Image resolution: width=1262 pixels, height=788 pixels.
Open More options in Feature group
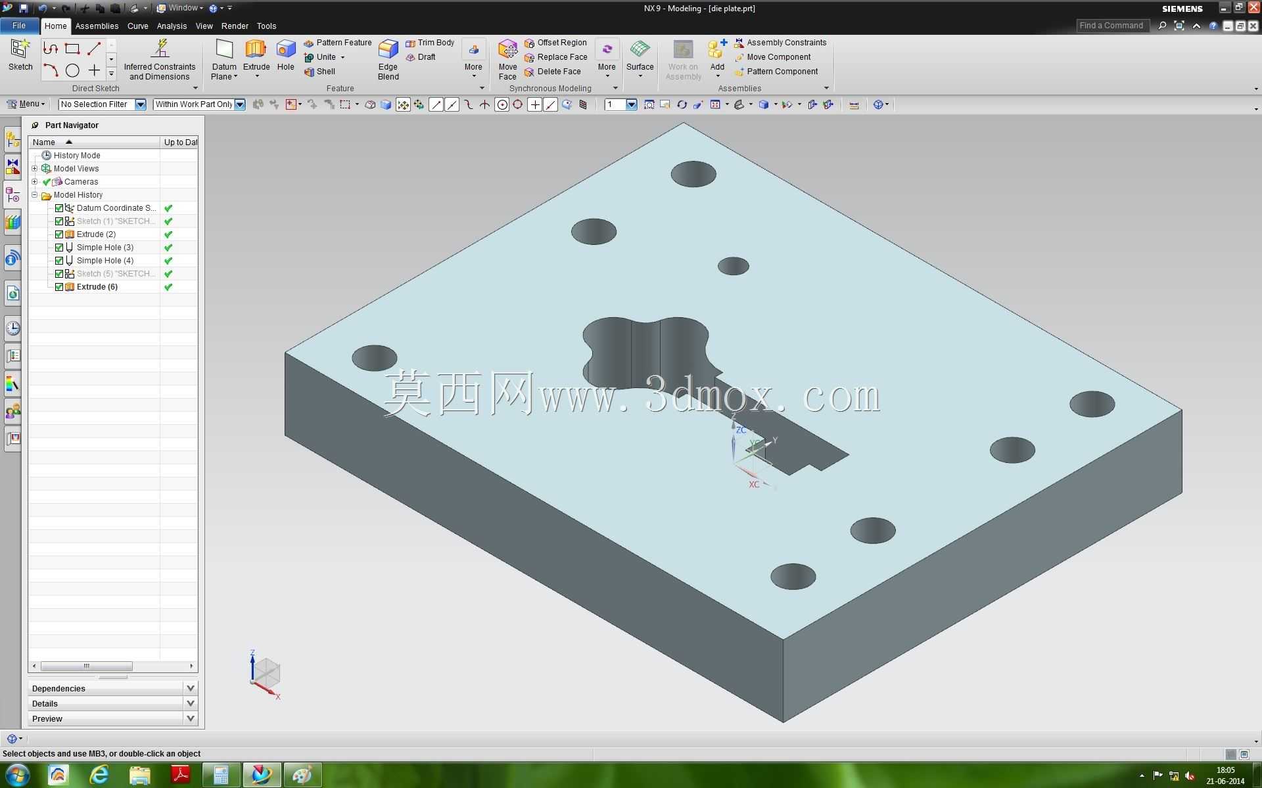pyautogui.click(x=473, y=58)
